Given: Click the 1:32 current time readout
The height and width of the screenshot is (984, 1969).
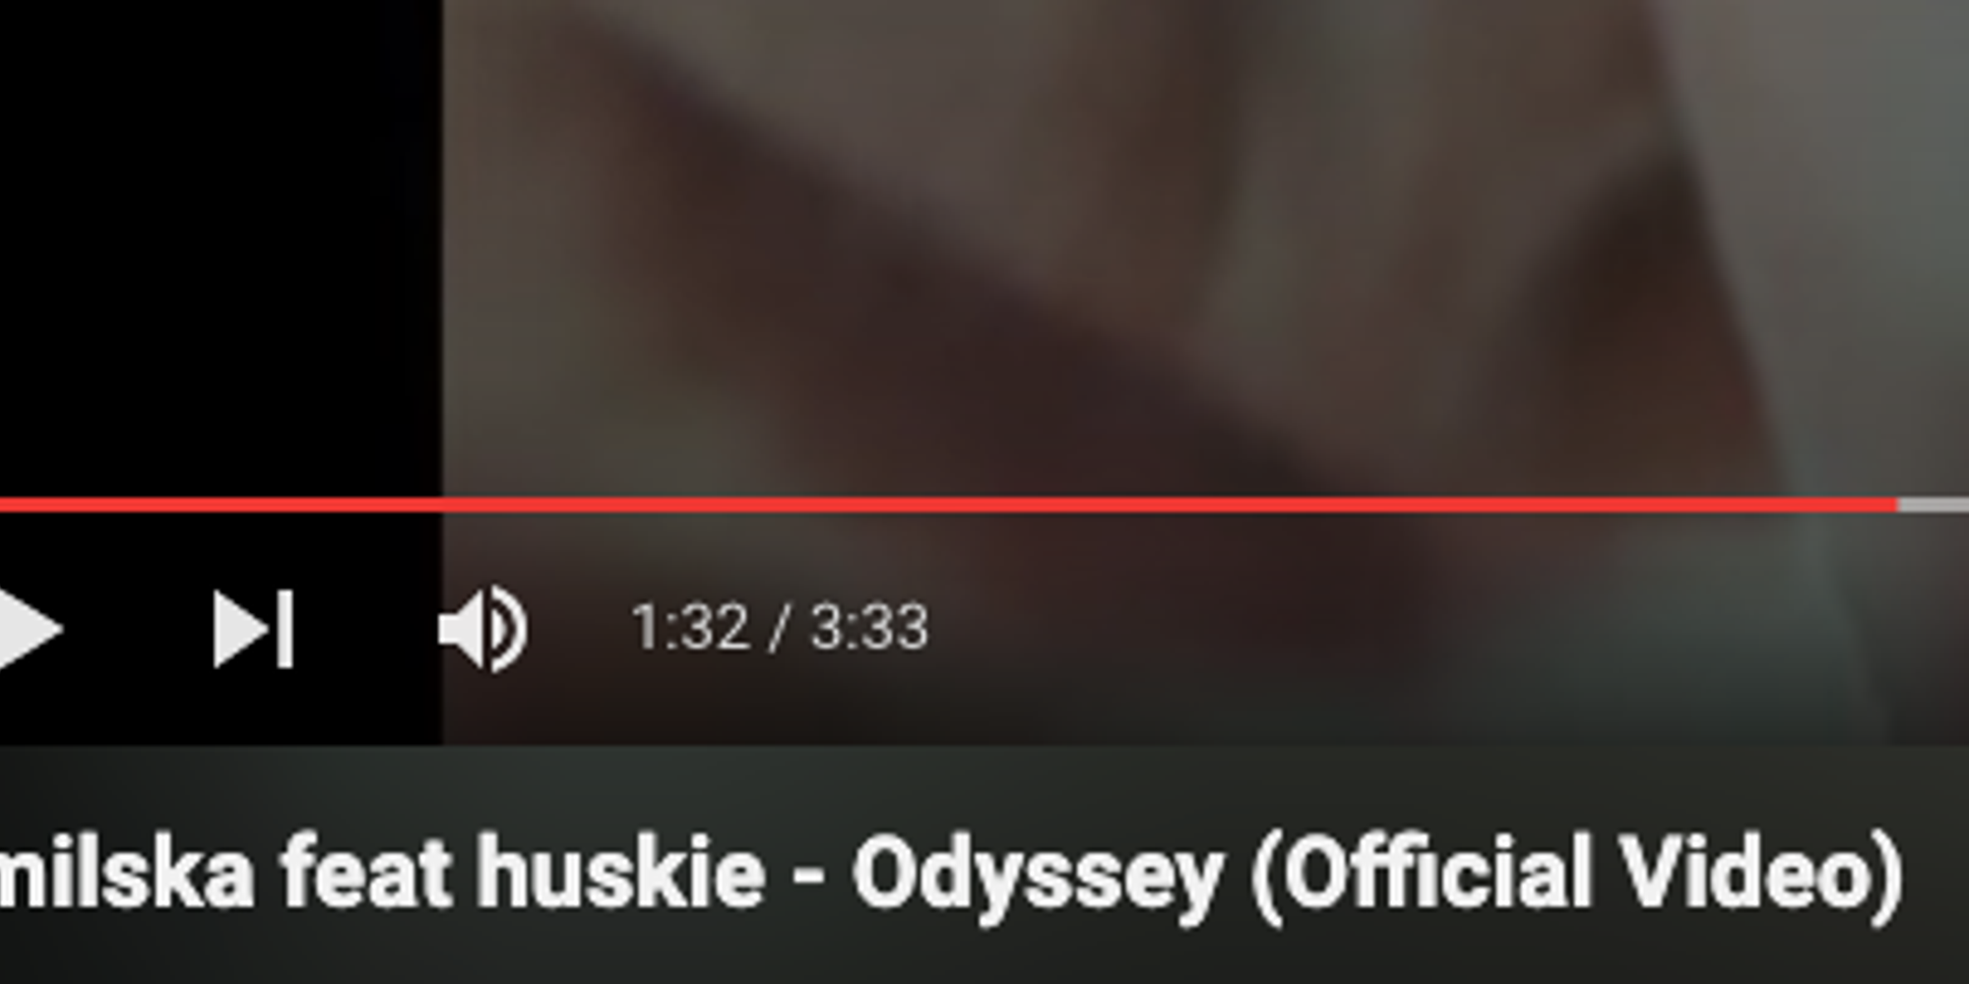Looking at the screenshot, I should click(x=690, y=628).
